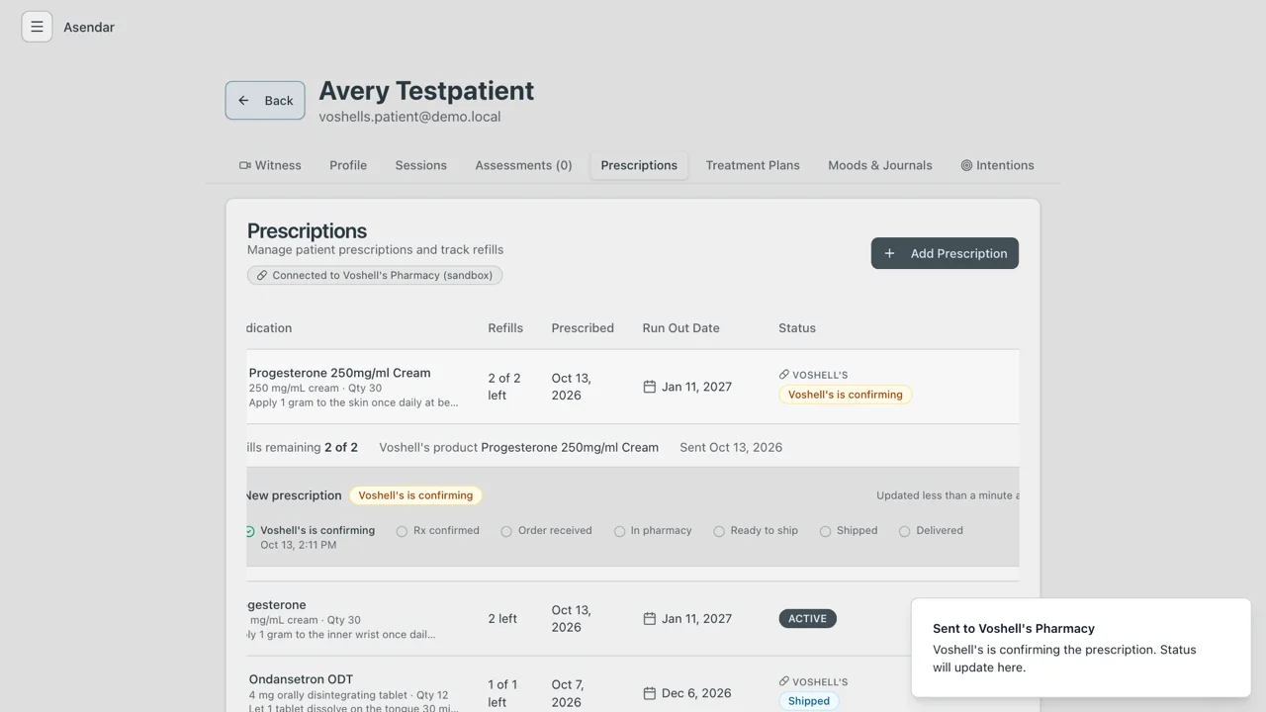Click the calendar icon in the ACTIVE prescription row
The image size is (1266, 712).
tap(650, 619)
